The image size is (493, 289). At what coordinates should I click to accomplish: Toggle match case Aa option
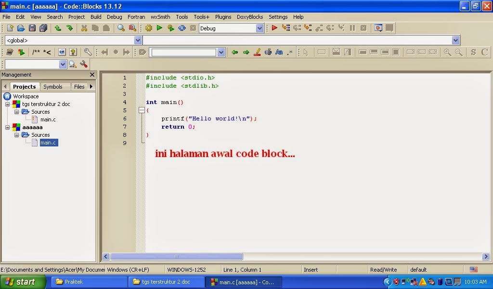[x=279, y=52]
